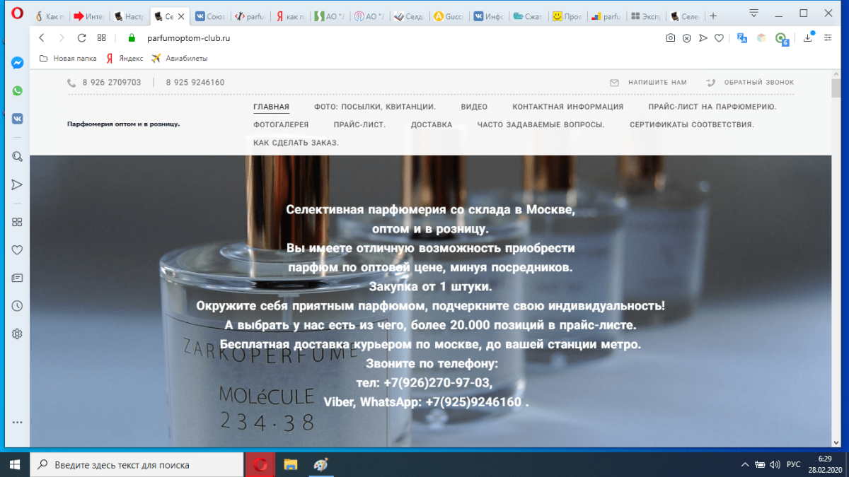Open WhatsApp from the sidebar
This screenshot has width=849, height=477.
click(16, 91)
